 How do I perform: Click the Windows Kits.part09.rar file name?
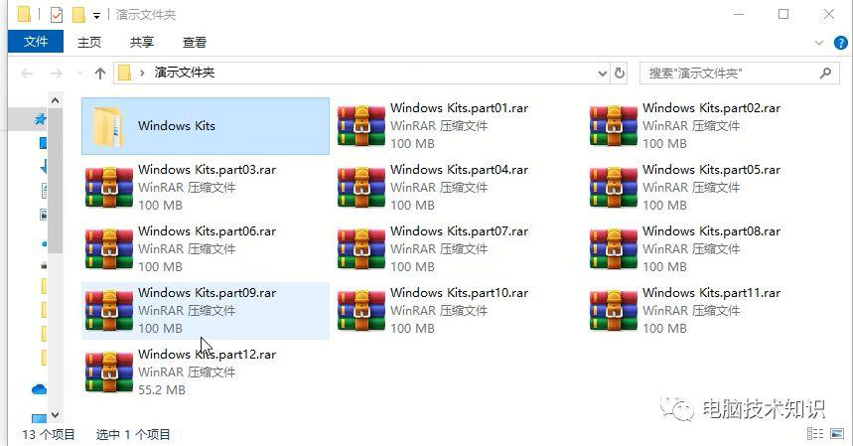(207, 292)
